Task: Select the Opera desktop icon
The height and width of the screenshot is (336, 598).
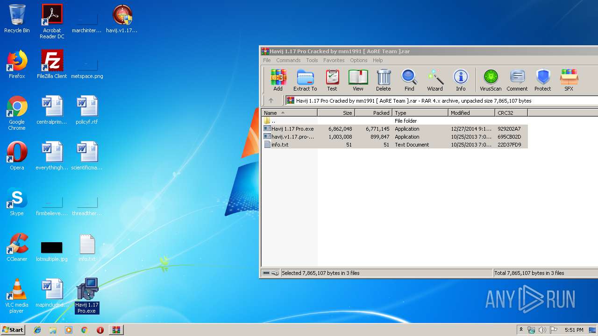Action: coord(17,156)
